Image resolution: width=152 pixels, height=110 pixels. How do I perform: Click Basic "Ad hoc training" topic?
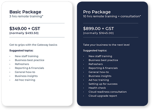click(x=25, y=80)
